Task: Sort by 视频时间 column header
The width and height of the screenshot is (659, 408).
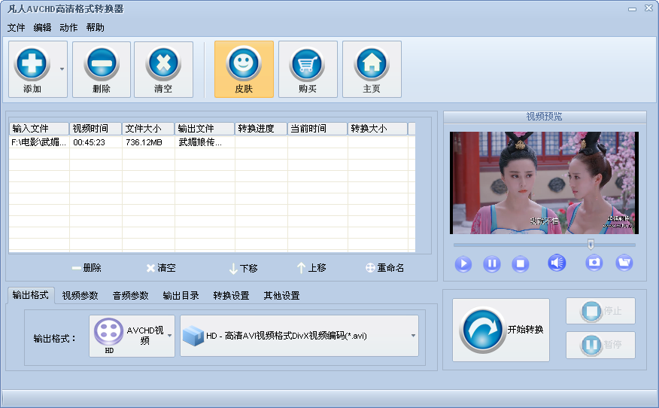Action: pos(96,129)
